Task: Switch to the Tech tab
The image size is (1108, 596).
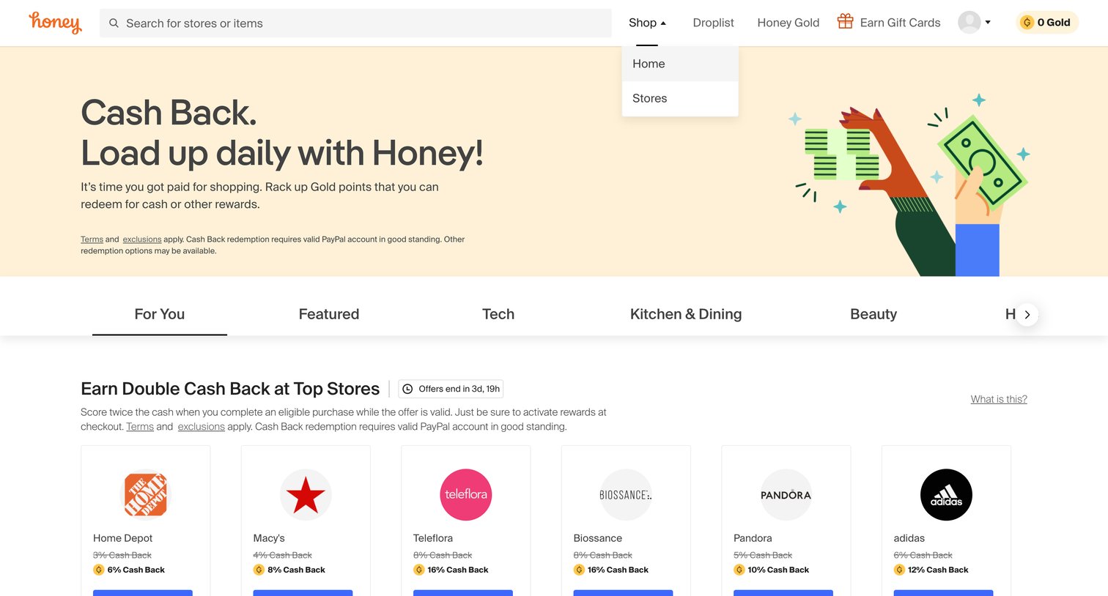Action: (498, 314)
